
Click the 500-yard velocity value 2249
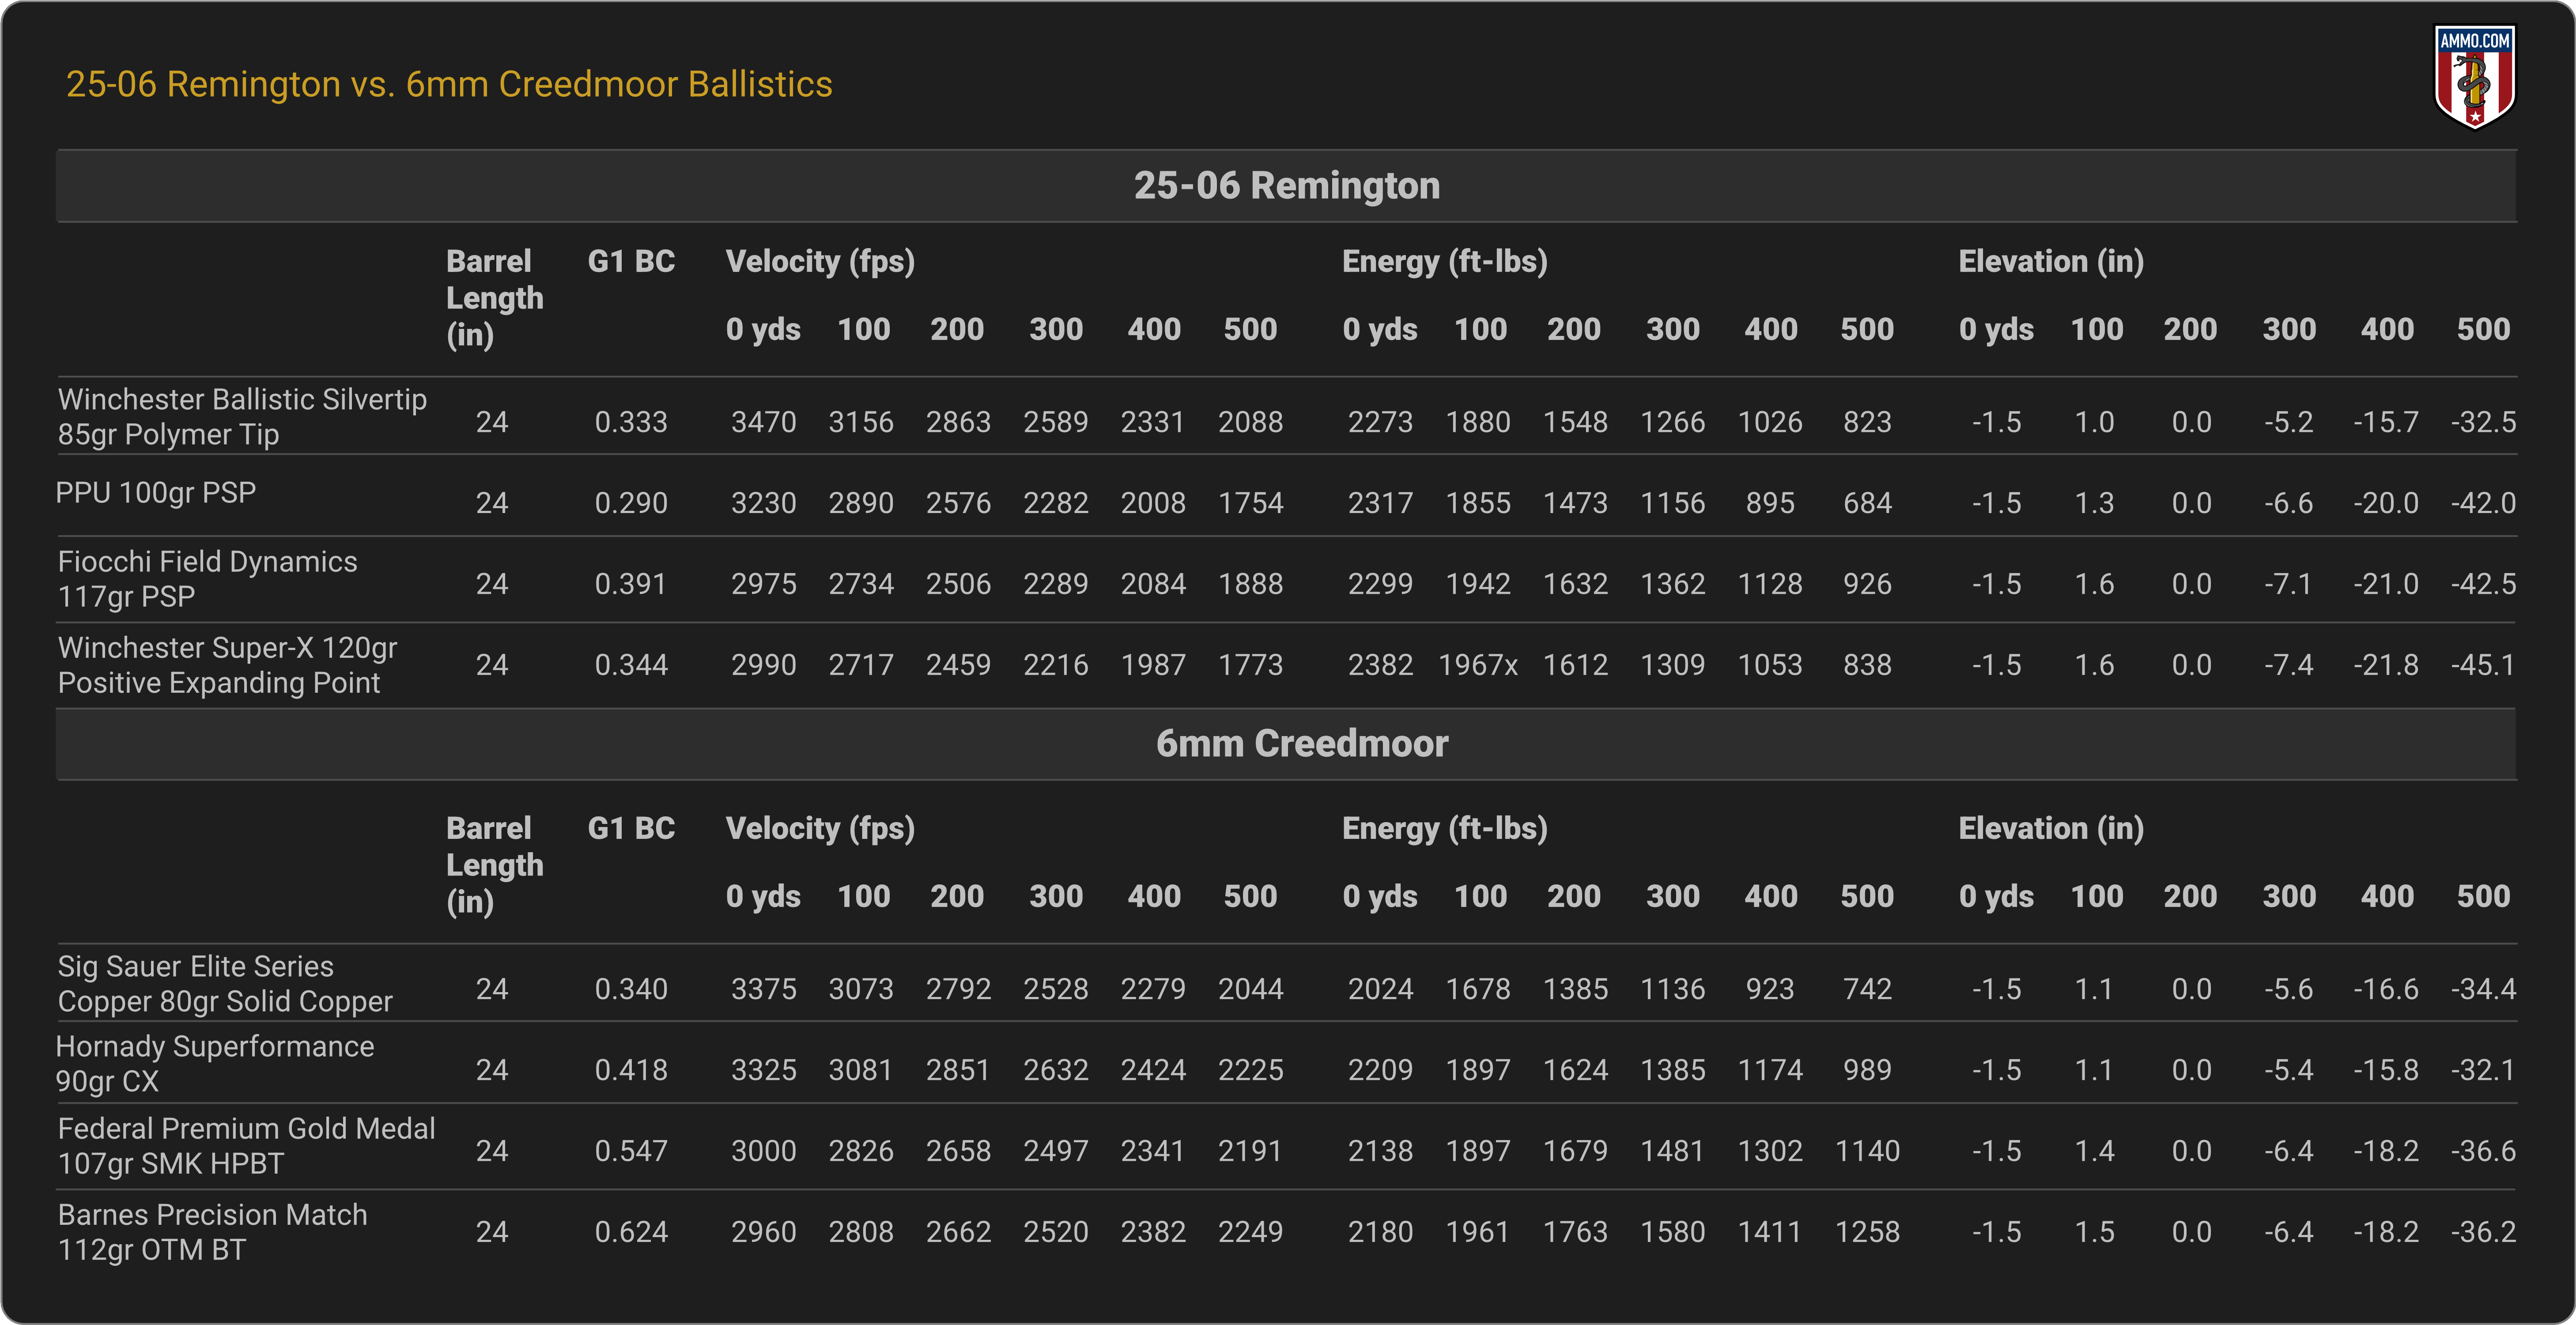point(1251,1232)
